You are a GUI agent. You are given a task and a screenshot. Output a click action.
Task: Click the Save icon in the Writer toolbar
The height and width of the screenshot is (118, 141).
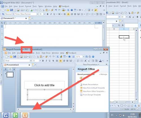tap(11, 10)
